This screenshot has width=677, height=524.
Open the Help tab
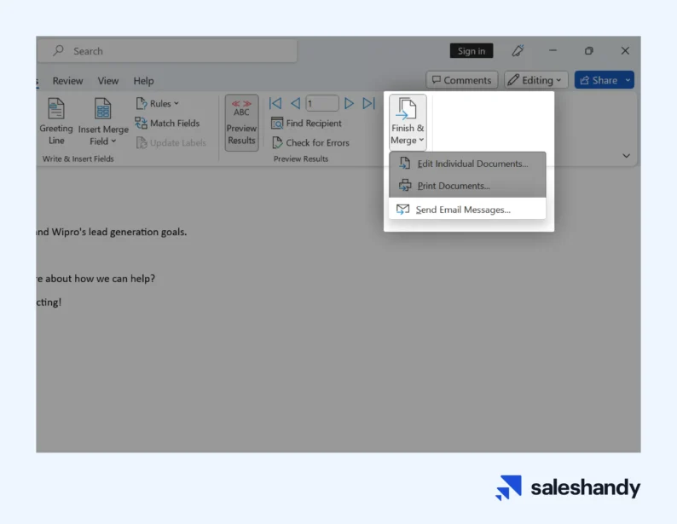143,81
